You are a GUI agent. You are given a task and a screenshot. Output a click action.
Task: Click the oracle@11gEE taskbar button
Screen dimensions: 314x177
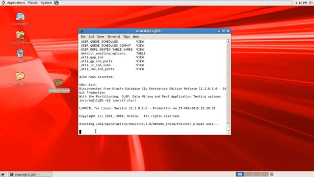coord(30,175)
